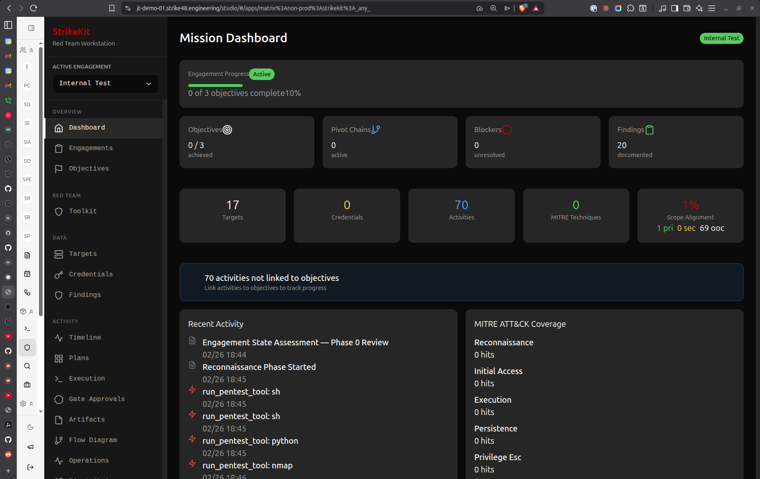
Task: Click the Scope Alignment 1% card
Action: tap(690, 216)
